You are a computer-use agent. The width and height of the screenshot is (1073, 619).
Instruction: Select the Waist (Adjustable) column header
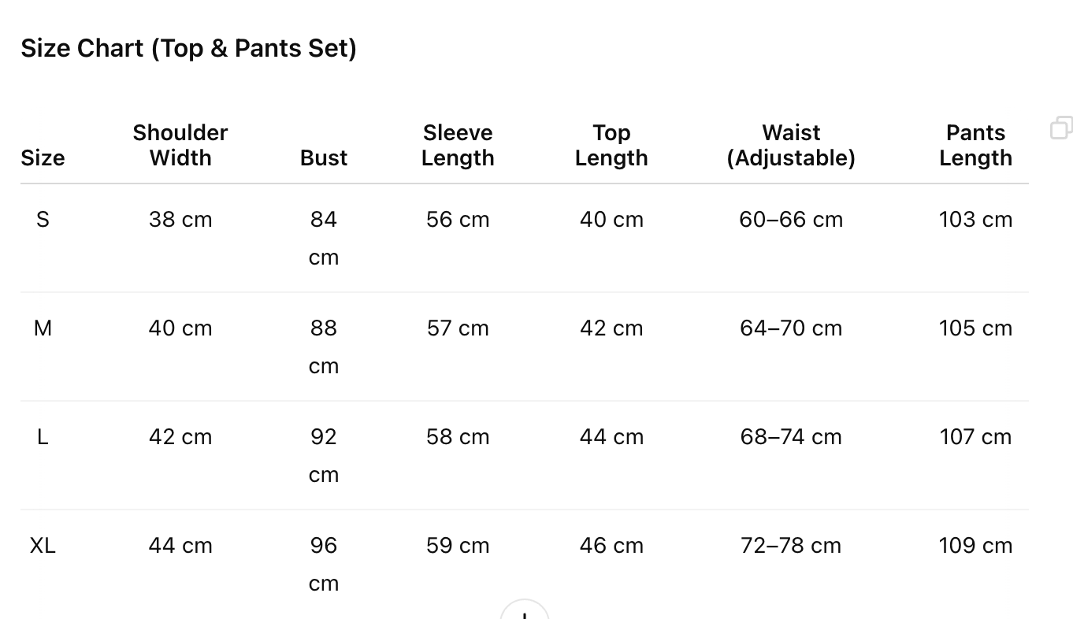click(x=791, y=145)
